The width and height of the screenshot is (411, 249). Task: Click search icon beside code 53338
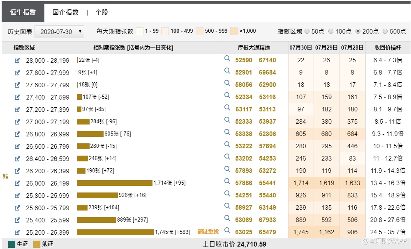click(x=227, y=133)
